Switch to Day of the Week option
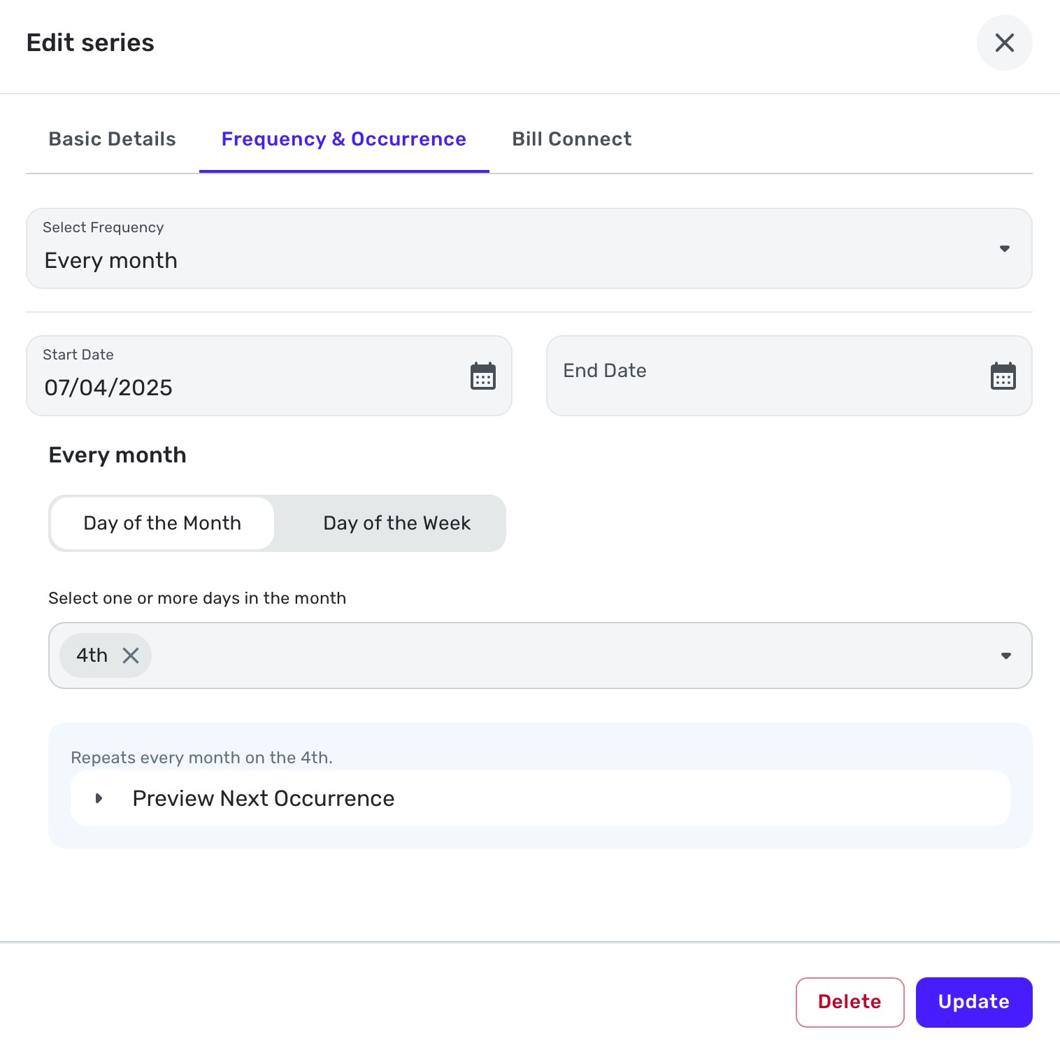Image resolution: width=1060 pixels, height=1055 pixels. 396,523
